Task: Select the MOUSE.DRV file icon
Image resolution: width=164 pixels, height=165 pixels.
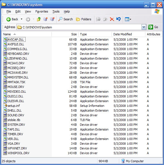Action: click(x=5, y=87)
